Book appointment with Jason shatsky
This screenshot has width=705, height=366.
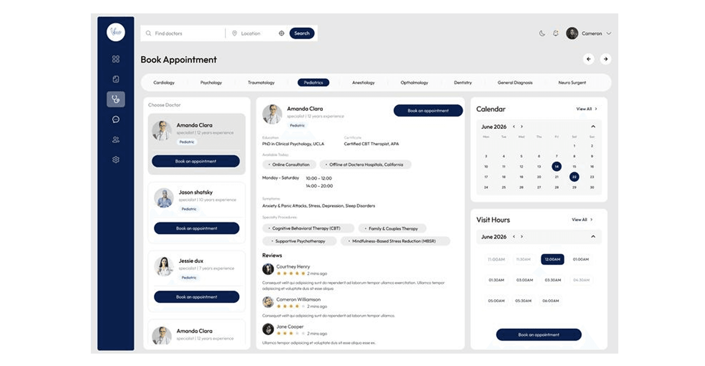(196, 228)
